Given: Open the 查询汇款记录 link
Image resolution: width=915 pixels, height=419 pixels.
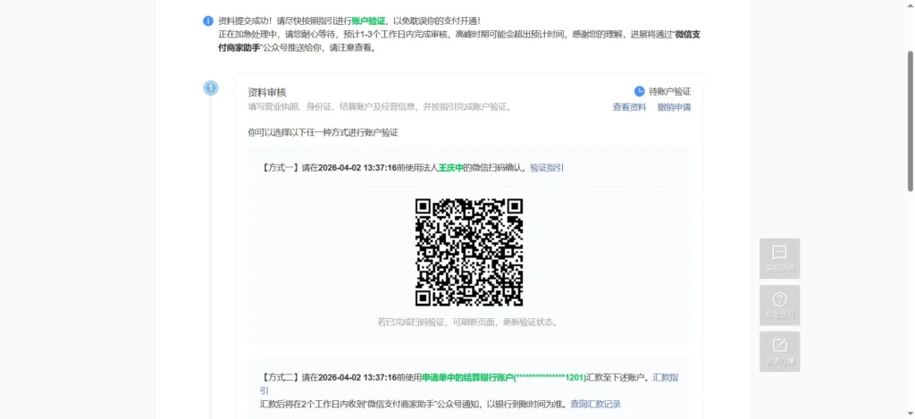Looking at the screenshot, I should click(595, 404).
